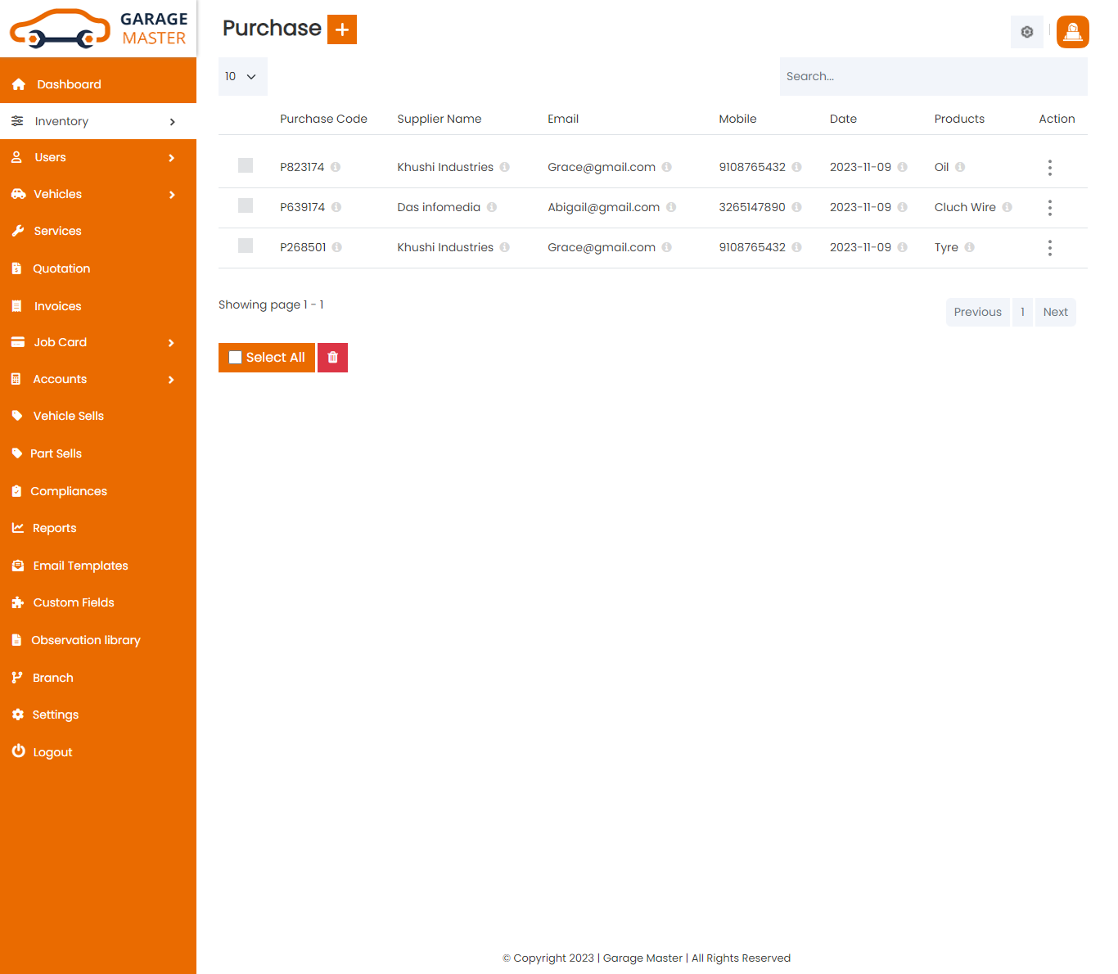Tick the checkbox for purchase P268501
This screenshot has height=974, width=1118.
tap(246, 246)
